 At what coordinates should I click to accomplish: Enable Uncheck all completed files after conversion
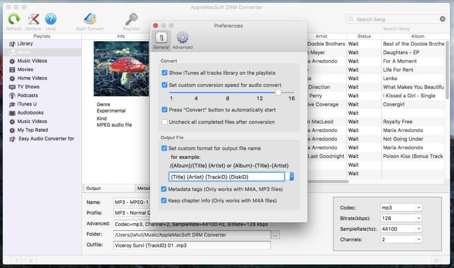164,122
